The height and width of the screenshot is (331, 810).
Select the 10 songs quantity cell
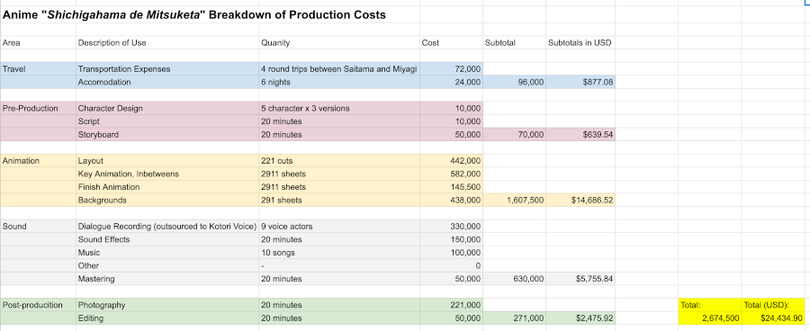pyautogui.click(x=339, y=253)
